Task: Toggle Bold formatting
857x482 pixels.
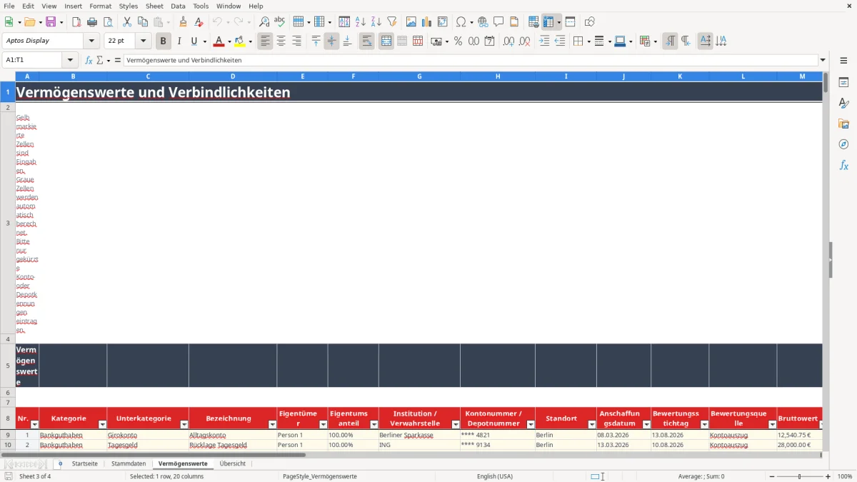Action: tap(164, 41)
